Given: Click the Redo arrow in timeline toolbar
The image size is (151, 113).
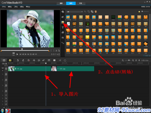Looking at the screenshot, I should click(x=23, y=60).
